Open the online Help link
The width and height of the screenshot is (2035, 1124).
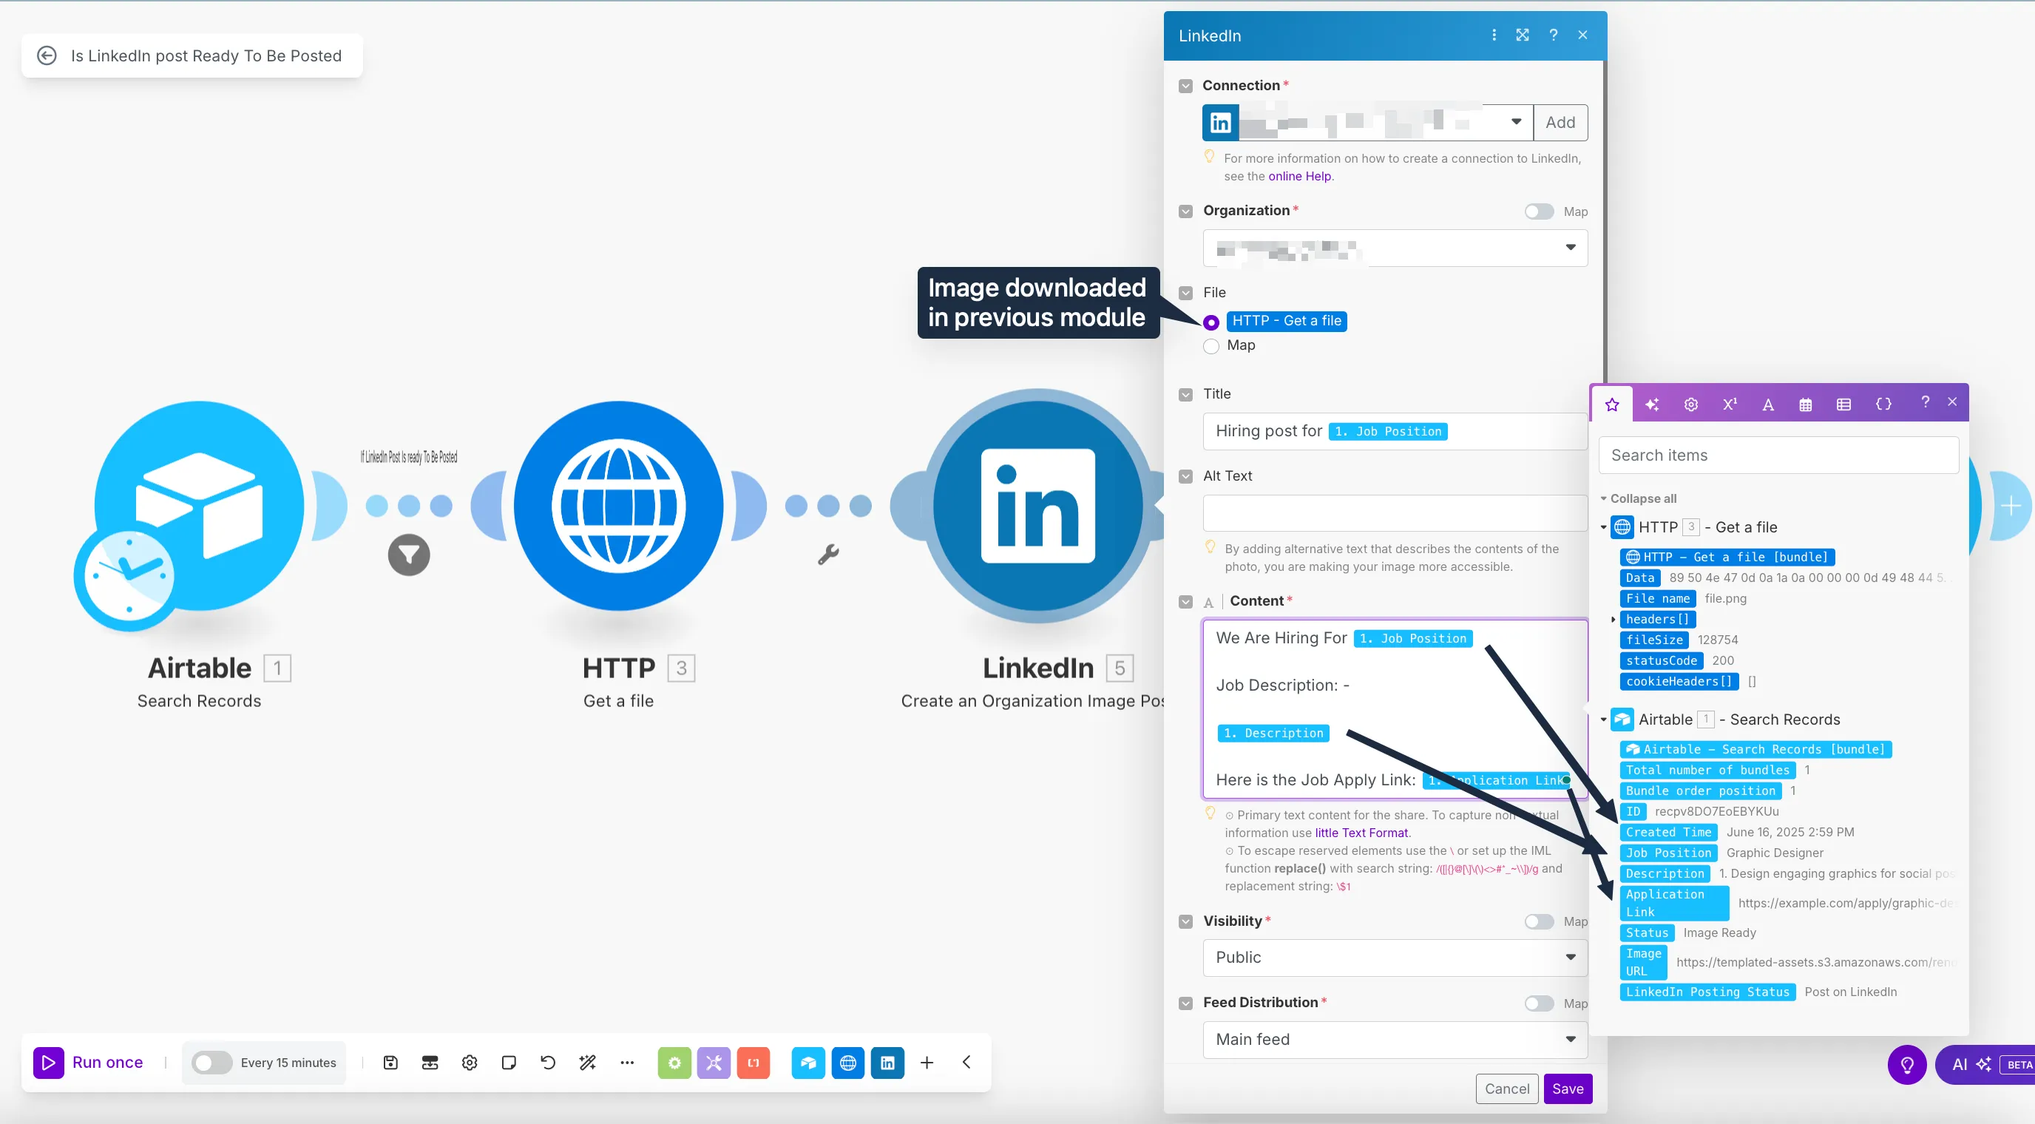click(1299, 176)
